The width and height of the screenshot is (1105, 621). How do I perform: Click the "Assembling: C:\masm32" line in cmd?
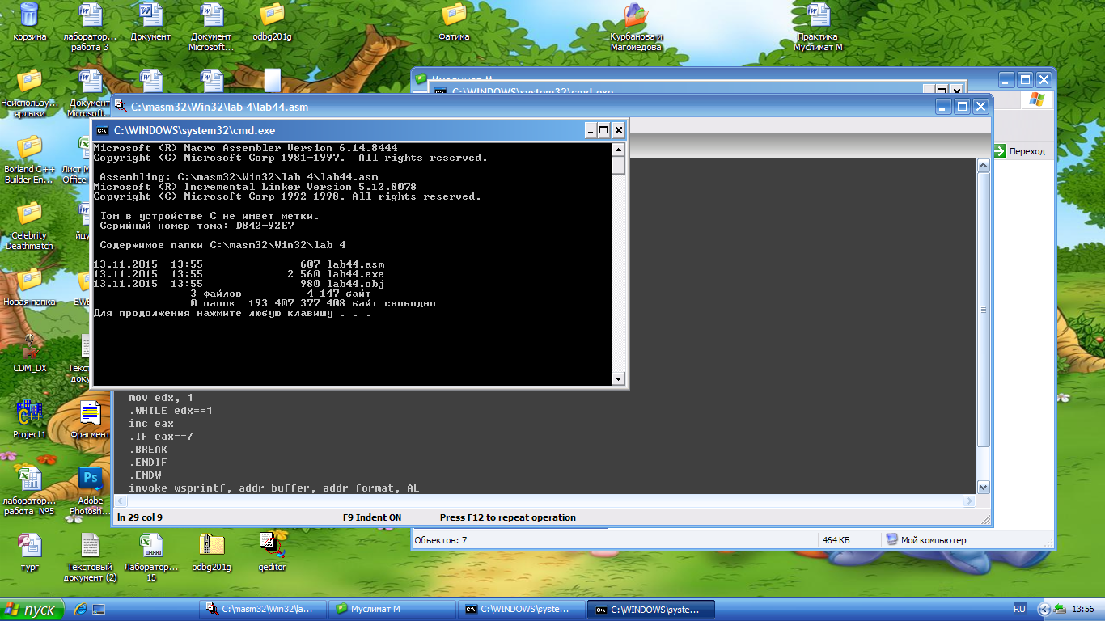239,177
